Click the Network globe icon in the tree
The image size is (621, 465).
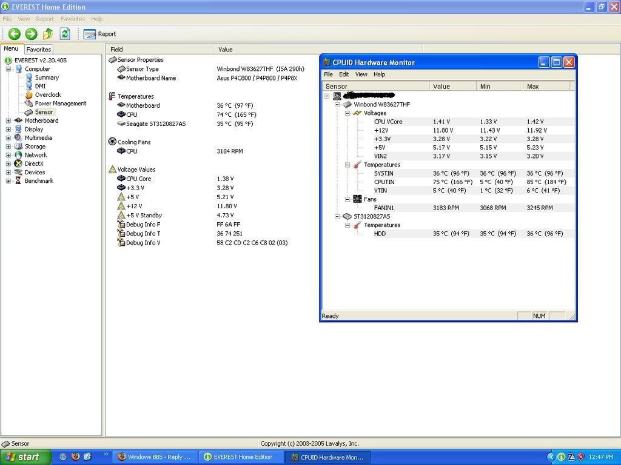point(18,155)
